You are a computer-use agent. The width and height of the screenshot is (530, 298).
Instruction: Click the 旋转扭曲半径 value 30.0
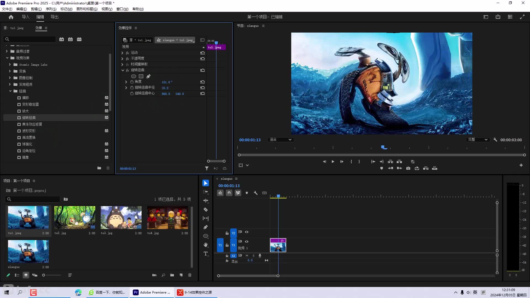(165, 88)
